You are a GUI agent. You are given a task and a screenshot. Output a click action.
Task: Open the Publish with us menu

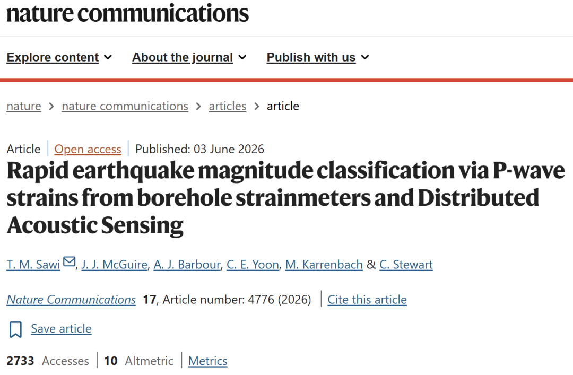pos(311,57)
